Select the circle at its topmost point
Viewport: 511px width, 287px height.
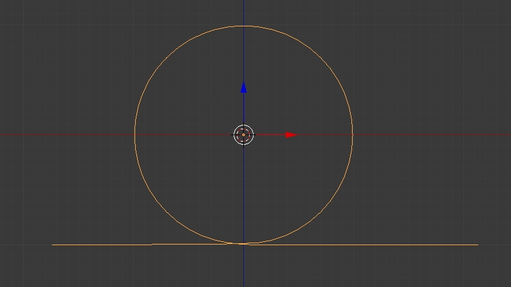(243, 26)
